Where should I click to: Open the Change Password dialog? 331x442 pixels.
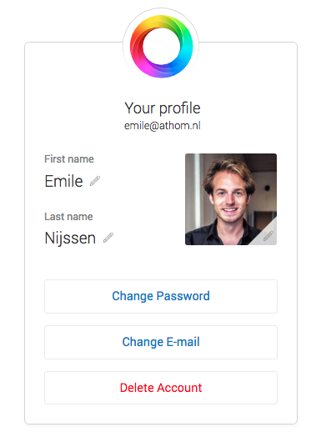click(x=161, y=296)
